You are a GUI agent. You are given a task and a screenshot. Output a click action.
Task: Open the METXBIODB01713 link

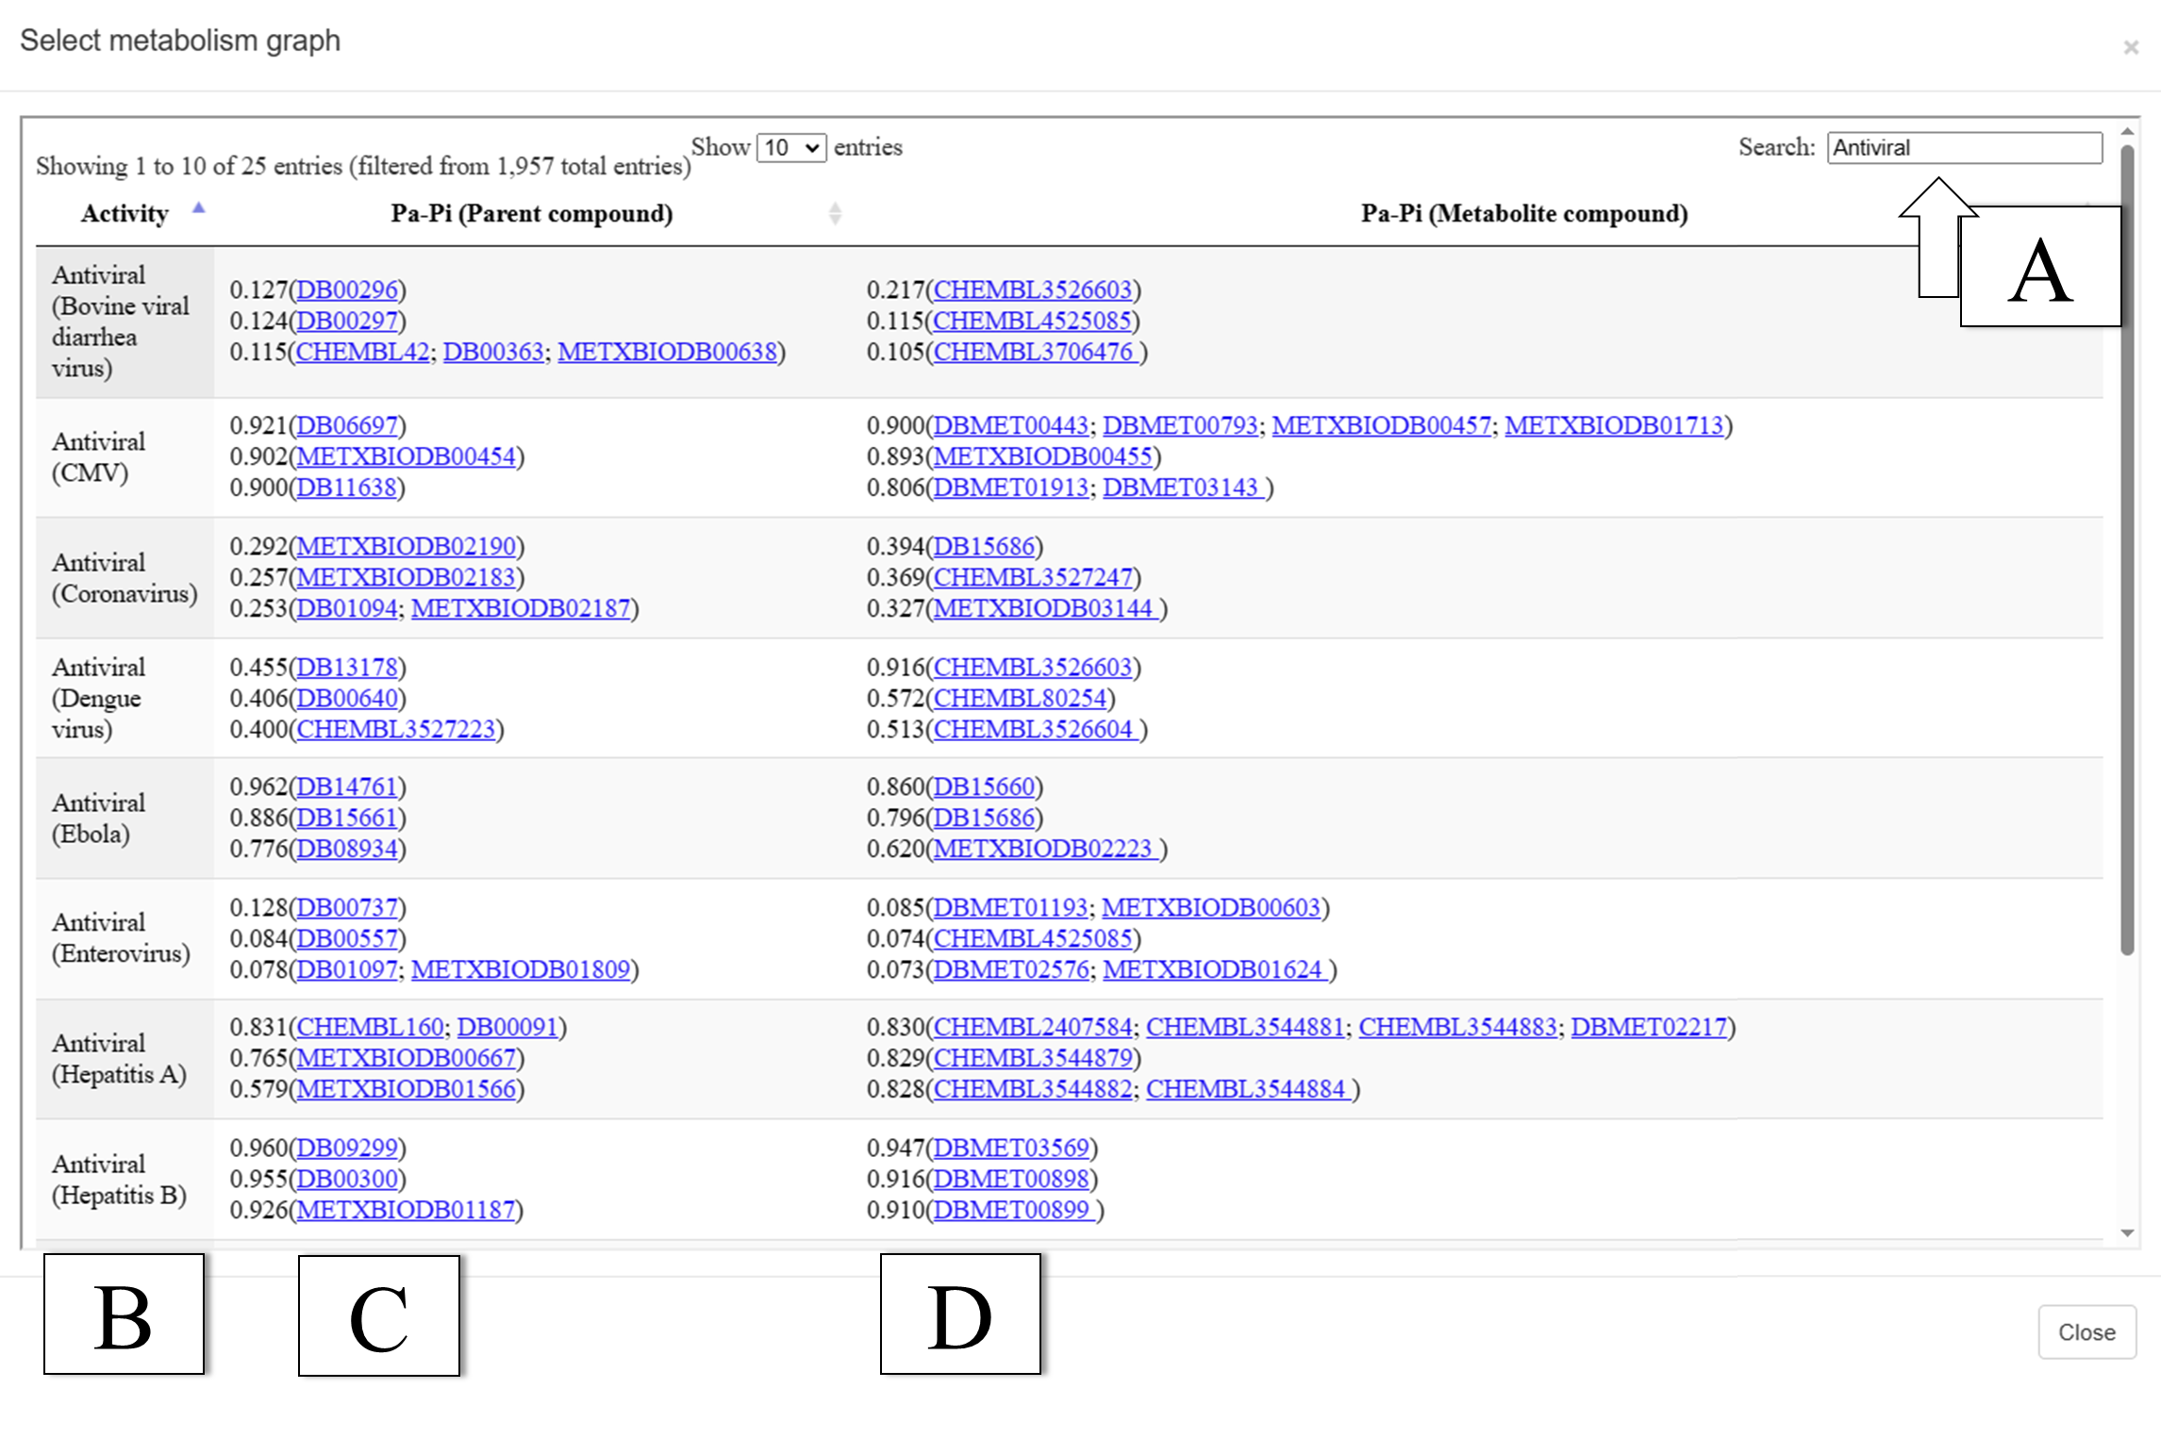click(1614, 425)
